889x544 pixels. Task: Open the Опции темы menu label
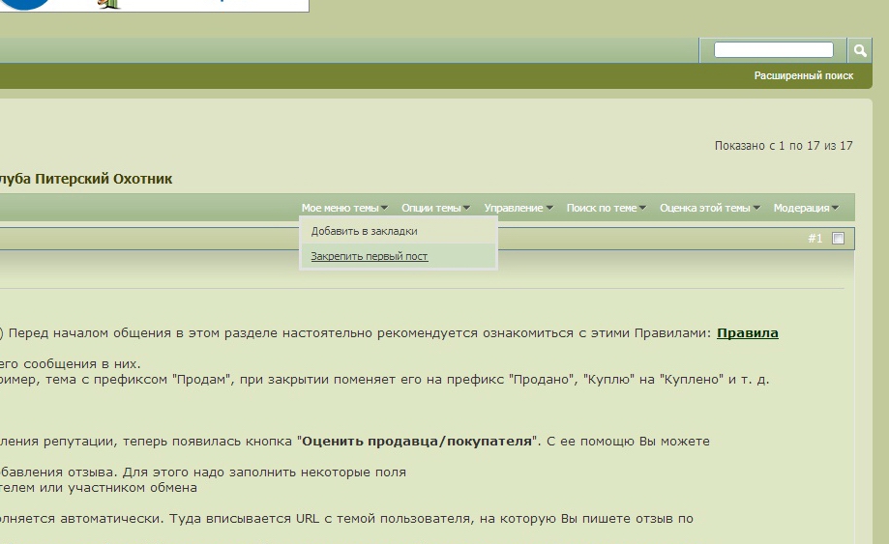point(430,208)
